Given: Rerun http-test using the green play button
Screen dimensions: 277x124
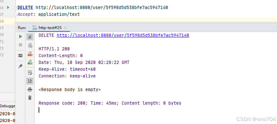Looking at the screenshot, I should tap(21, 36).
